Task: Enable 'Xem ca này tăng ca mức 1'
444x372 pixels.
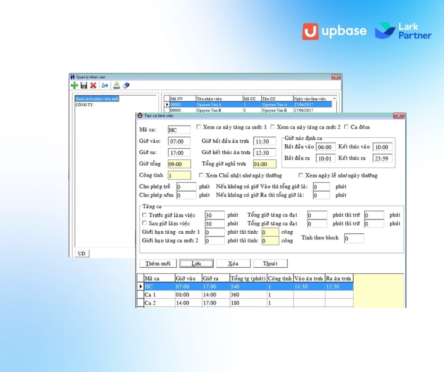Action: (x=198, y=127)
